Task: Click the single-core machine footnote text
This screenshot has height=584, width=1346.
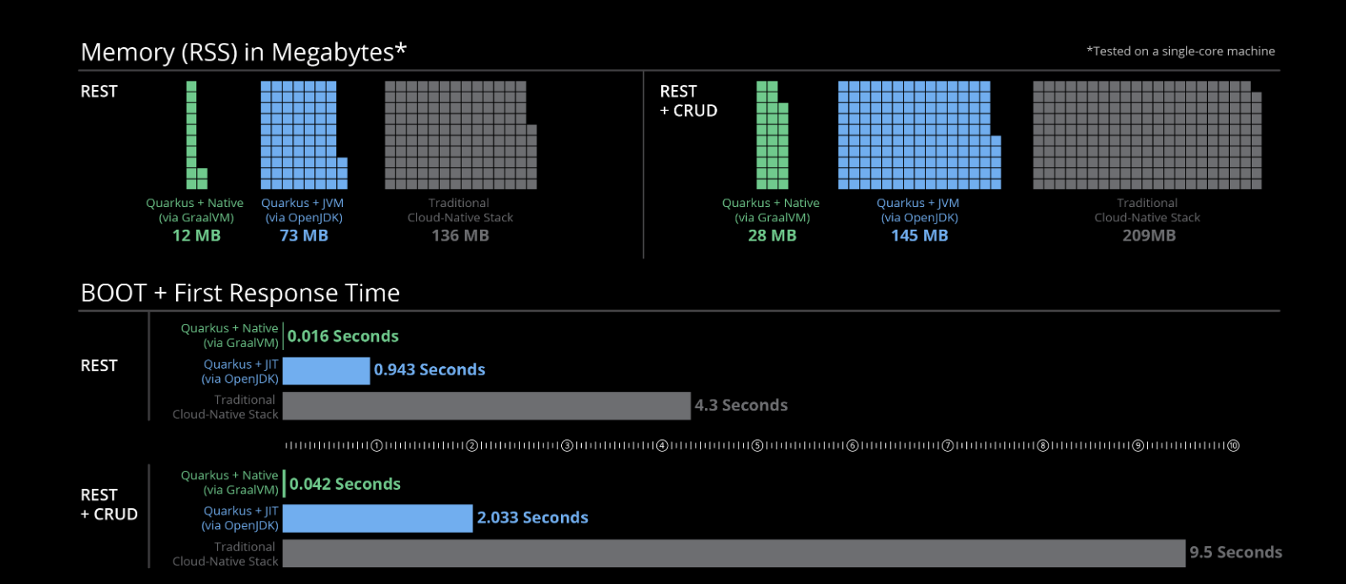Action: pos(1180,51)
